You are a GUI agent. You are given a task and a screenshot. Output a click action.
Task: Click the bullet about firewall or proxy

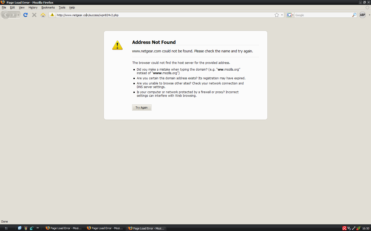click(188, 94)
